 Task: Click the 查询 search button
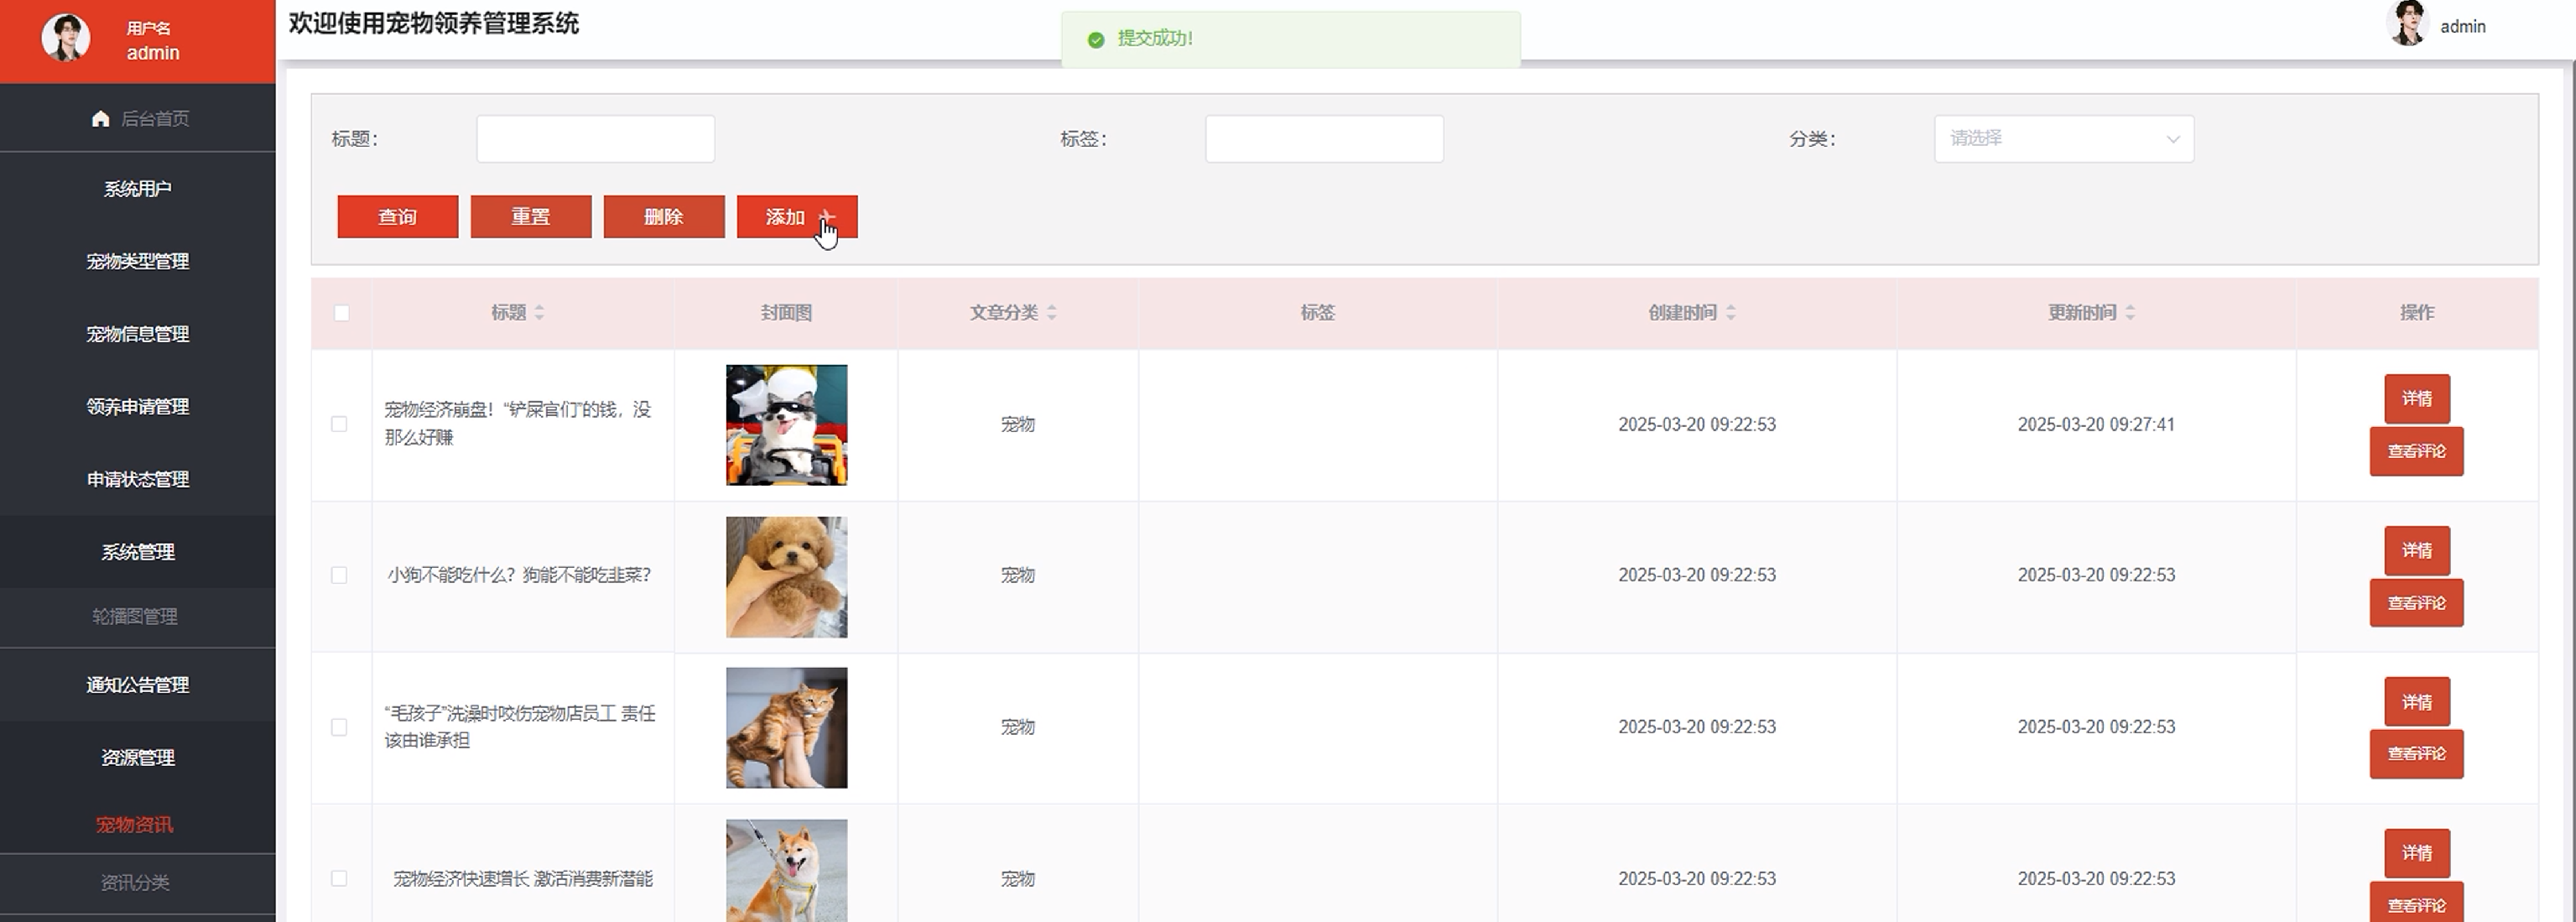click(x=397, y=217)
